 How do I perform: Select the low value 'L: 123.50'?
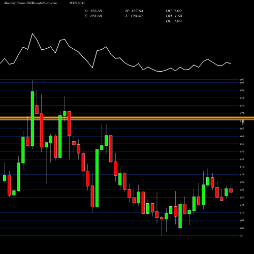[x=134, y=16]
